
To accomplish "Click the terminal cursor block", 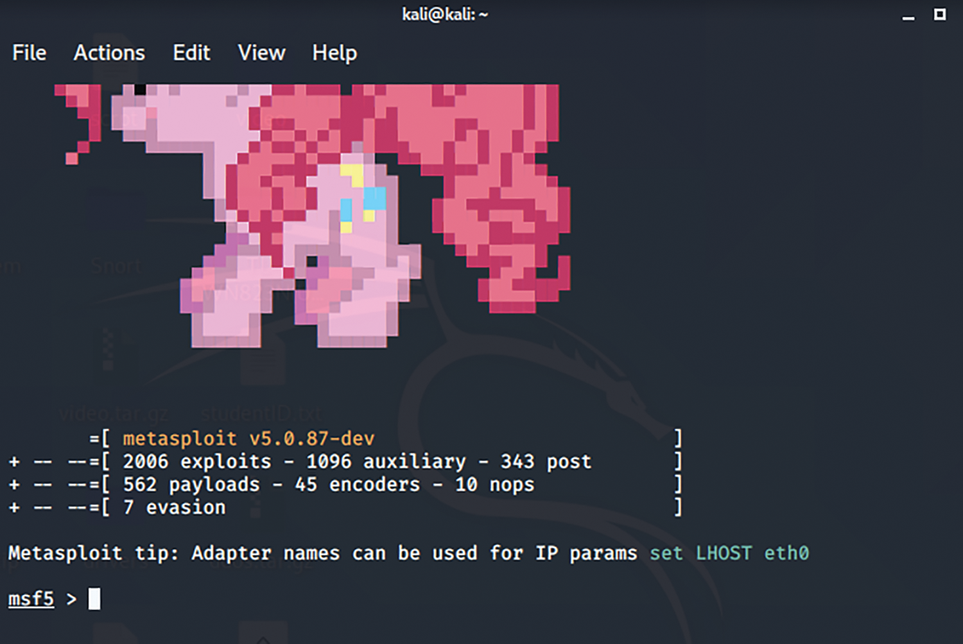I will pyautogui.click(x=94, y=599).
